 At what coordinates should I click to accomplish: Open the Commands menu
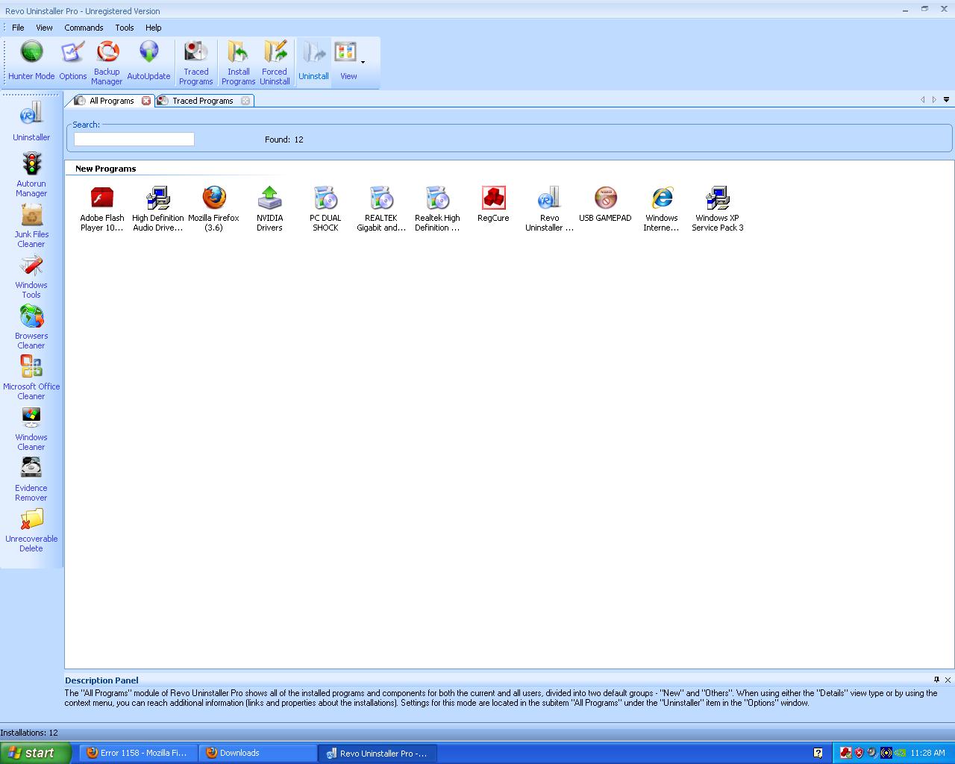(84, 28)
